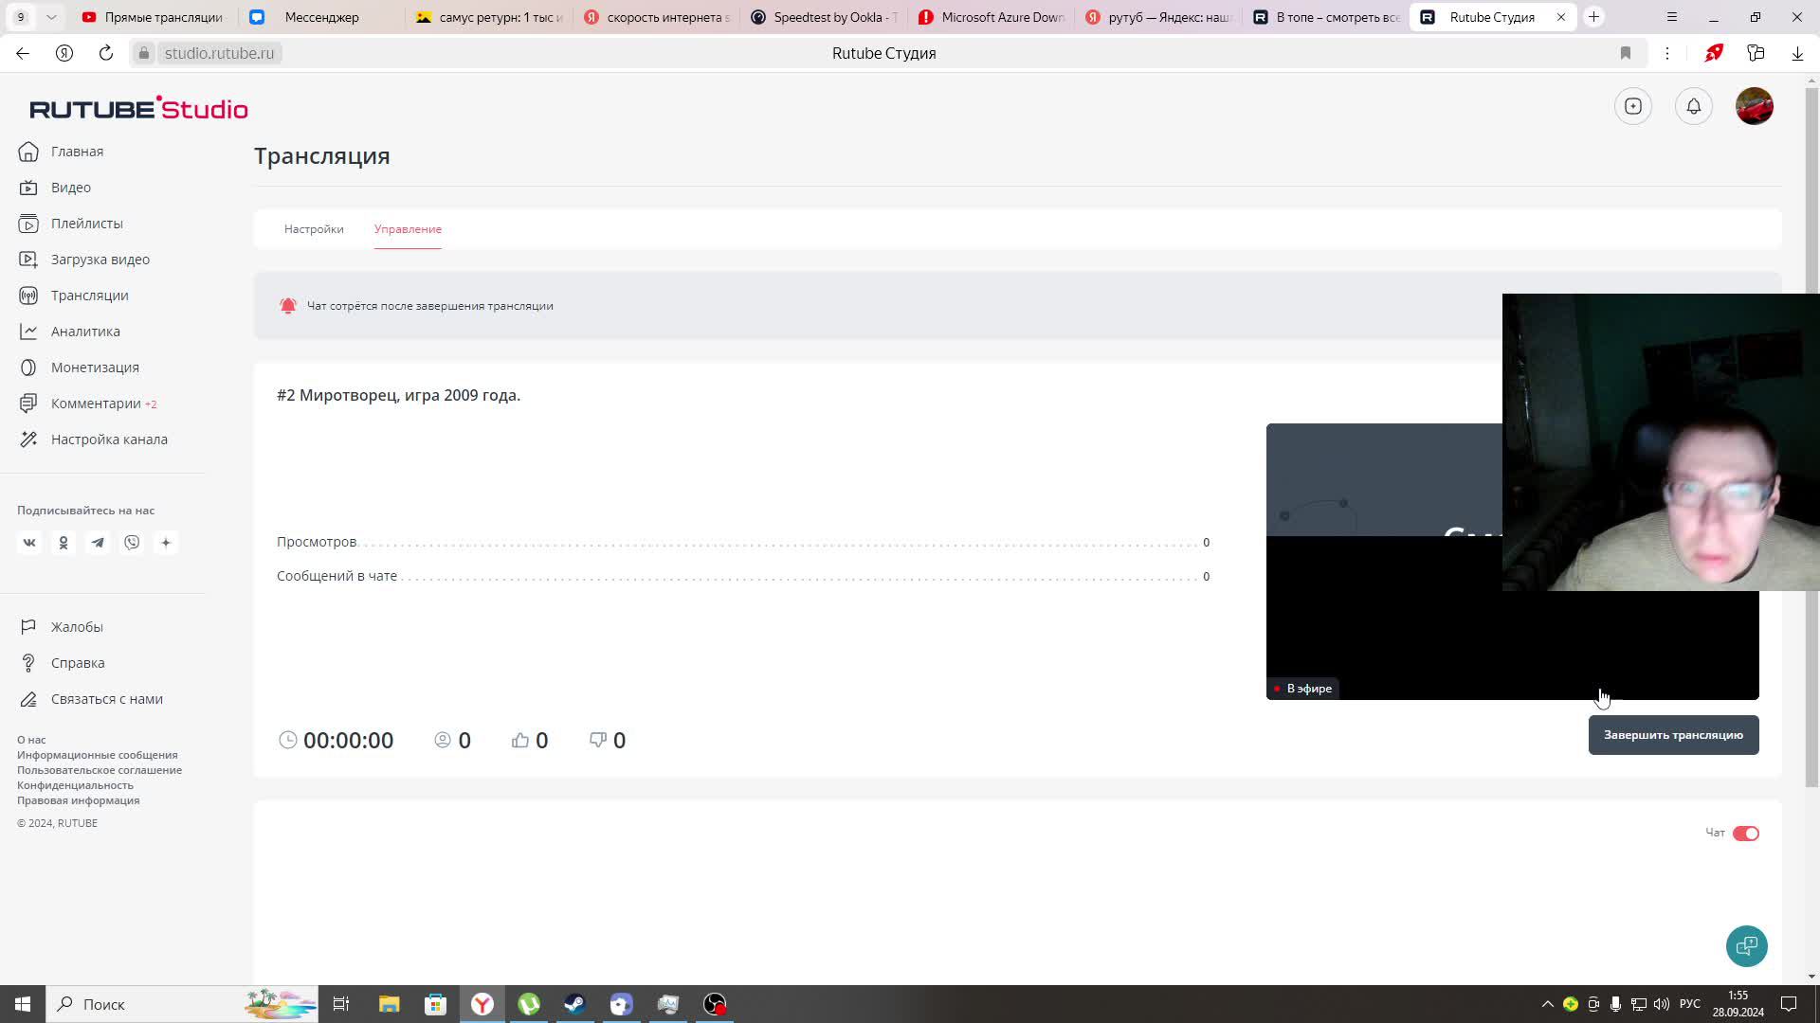Click the Viber social link icon
The width and height of the screenshot is (1820, 1023).
click(132, 543)
